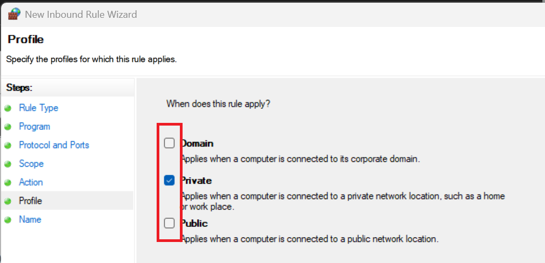The height and width of the screenshot is (263, 545).
Task: Select the Profile step in sidebar
Action: [30, 201]
